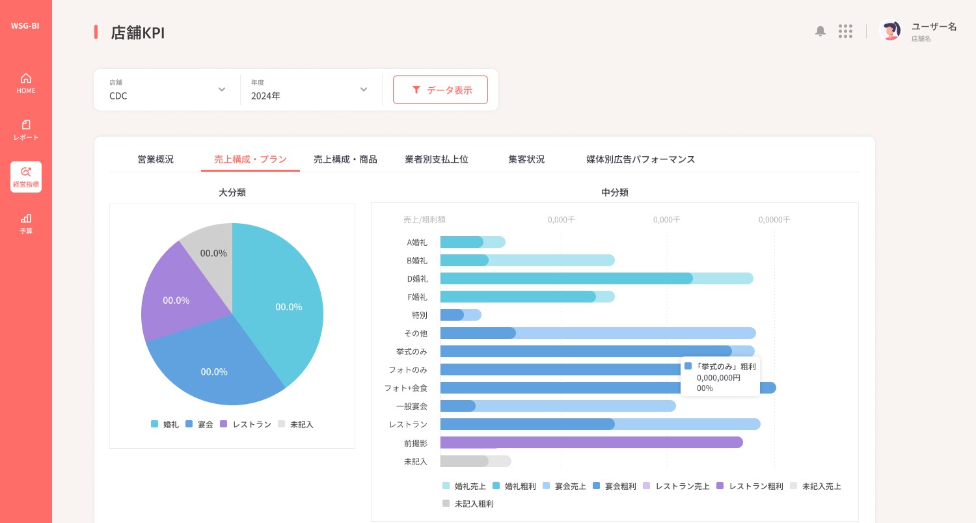976x523 pixels.
Task: Click the その他 bar
Action: [598, 333]
